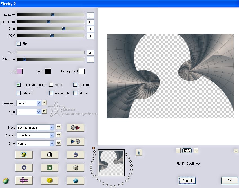Zoom out with the minus button
Viewport: 239px width, 188px height.
178,151
